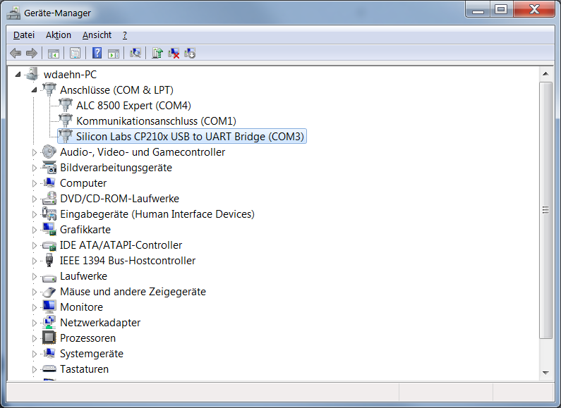
Task: Expand Audio-, Video- und Gamecontroller
Action: [x=34, y=152]
